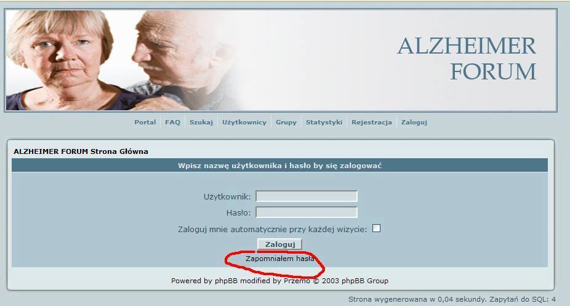The width and height of the screenshot is (570, 306).
Task: Open the Użytkownicy members list
Action: 244,122
